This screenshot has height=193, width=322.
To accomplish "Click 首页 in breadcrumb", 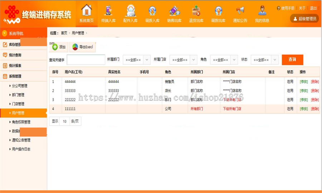I will coord(64,33).
